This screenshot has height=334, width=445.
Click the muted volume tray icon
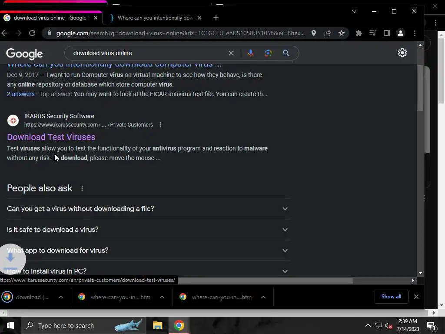[389, 325]
